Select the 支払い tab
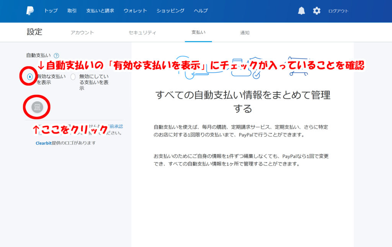 pos(198,32)
